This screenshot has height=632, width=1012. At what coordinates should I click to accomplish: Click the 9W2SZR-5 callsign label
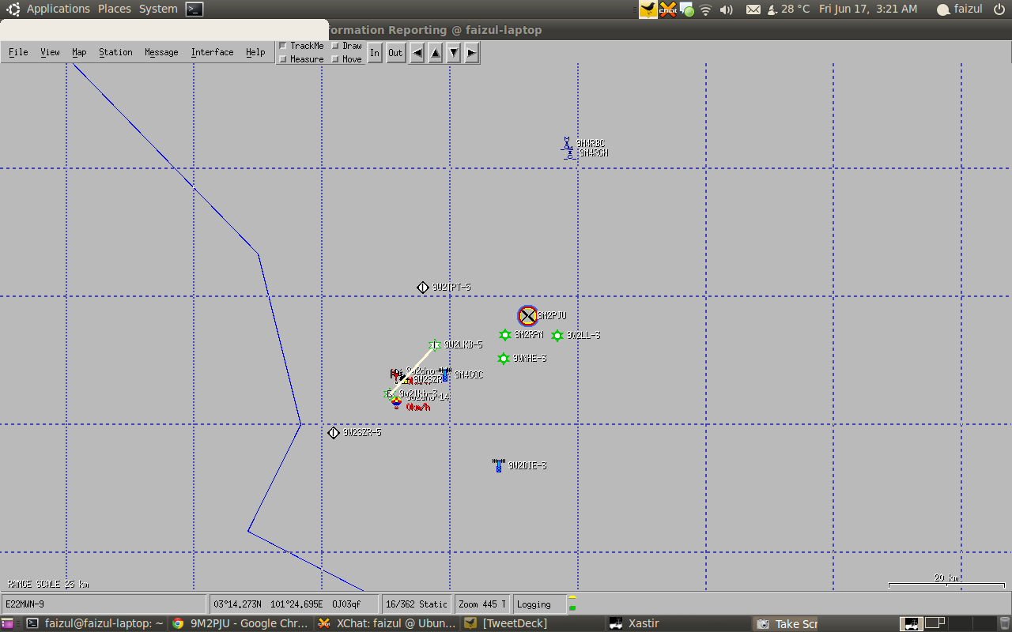coord(362,433)
